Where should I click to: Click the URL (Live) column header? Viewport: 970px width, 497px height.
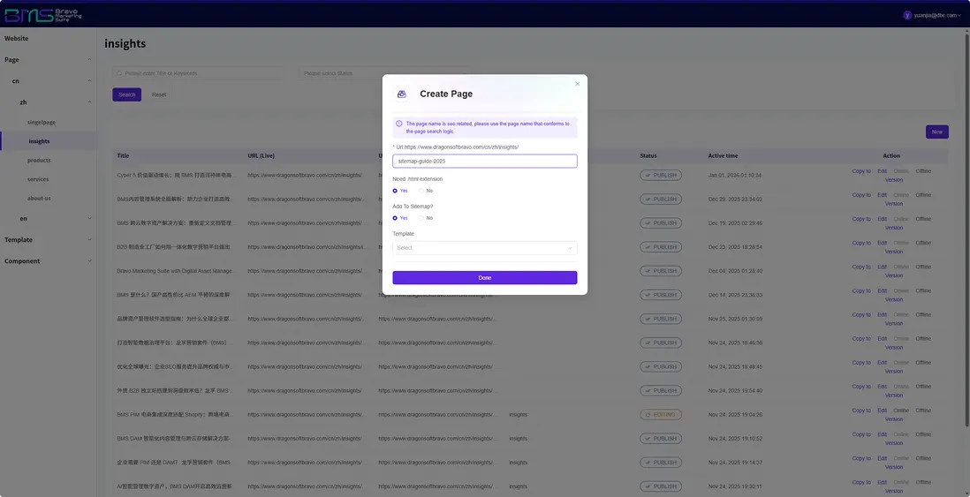click(261, 155)
